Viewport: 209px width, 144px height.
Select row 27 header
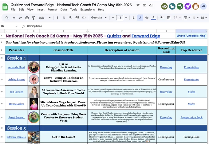(x=2, y=67)
